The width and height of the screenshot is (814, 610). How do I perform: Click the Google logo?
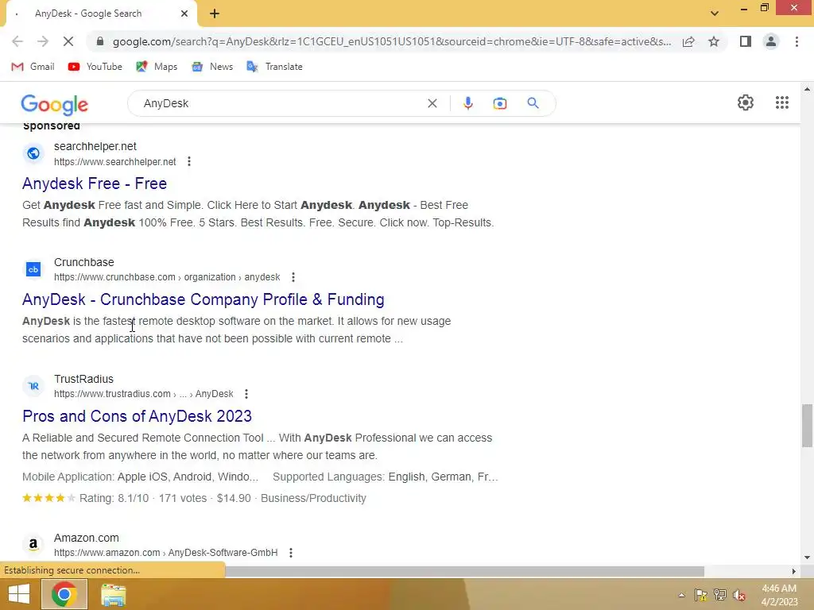coord(55,105)
